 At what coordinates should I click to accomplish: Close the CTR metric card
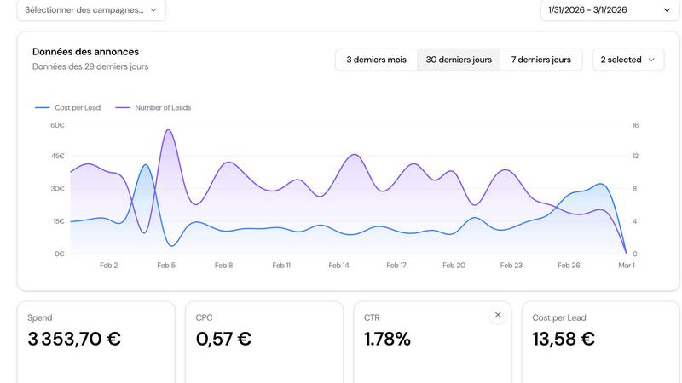click(x=498, y=315)
